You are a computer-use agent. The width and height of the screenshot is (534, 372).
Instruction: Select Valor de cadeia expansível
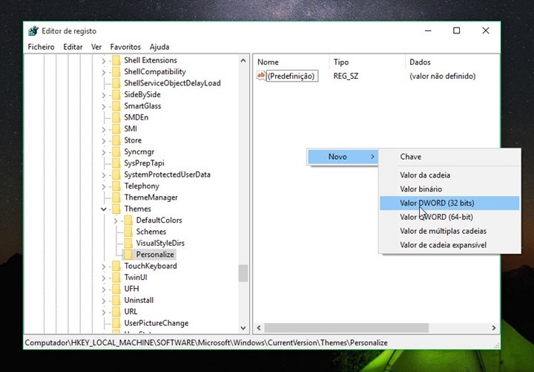click(x=449, y=245)
